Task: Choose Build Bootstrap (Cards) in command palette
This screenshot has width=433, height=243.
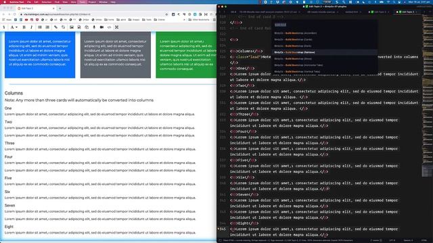Action: coord(325,39)
